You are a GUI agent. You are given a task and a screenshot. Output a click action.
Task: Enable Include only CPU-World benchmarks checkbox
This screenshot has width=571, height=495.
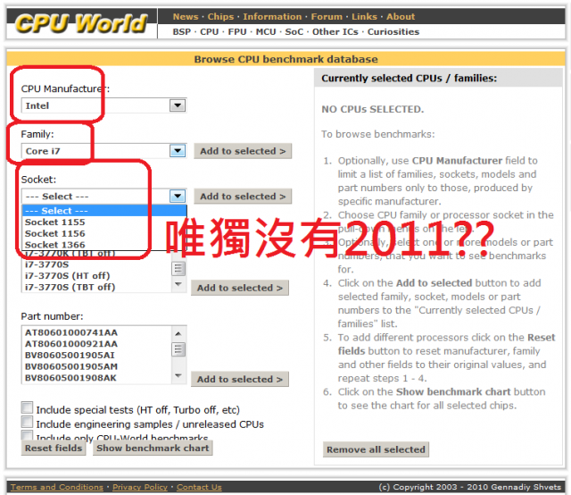(x=27, y=435)
